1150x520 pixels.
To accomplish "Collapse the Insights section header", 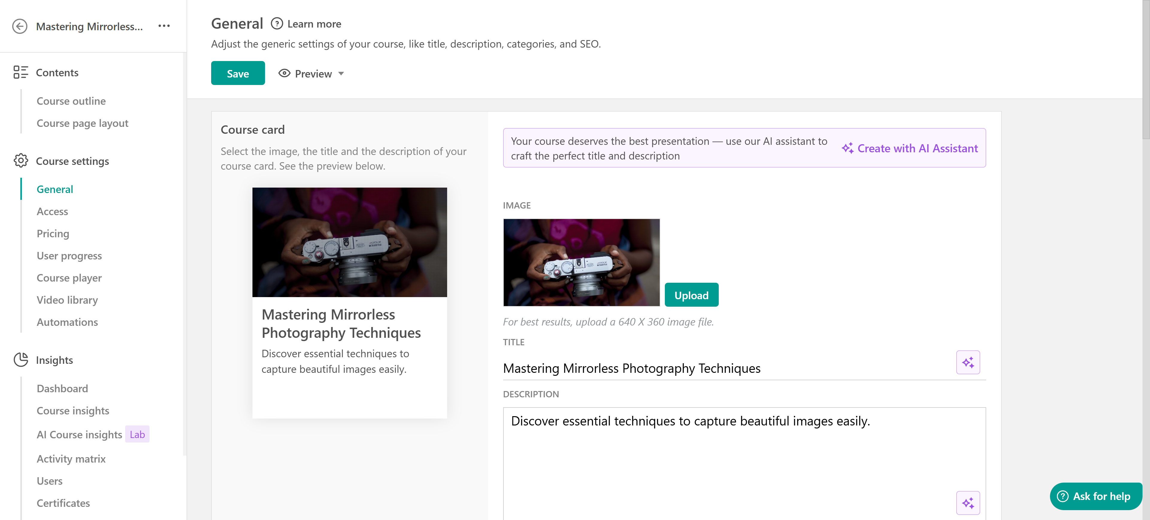I will pyautogui.click(x=55, y=360).
